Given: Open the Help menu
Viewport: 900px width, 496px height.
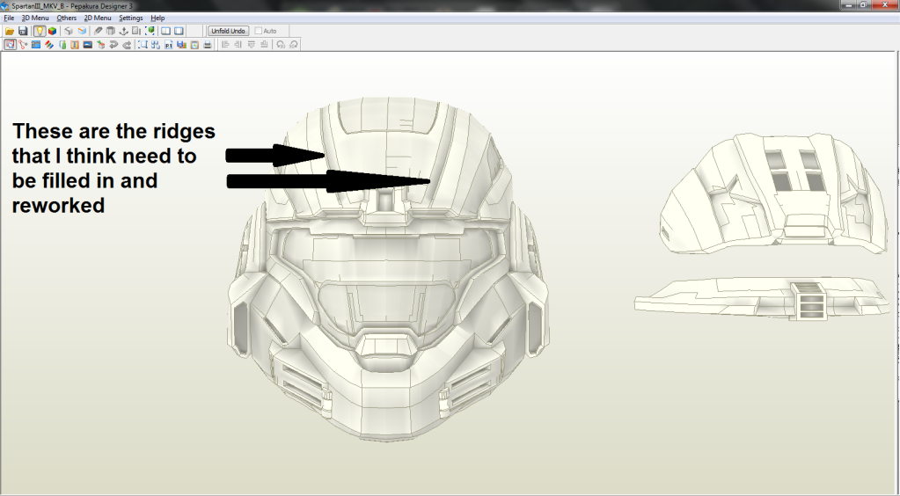Looking at the screenshot, I should point(157,18).
